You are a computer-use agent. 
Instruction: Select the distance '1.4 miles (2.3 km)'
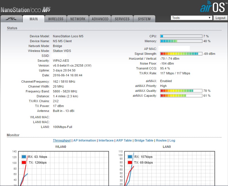click(x=66, y=96)
